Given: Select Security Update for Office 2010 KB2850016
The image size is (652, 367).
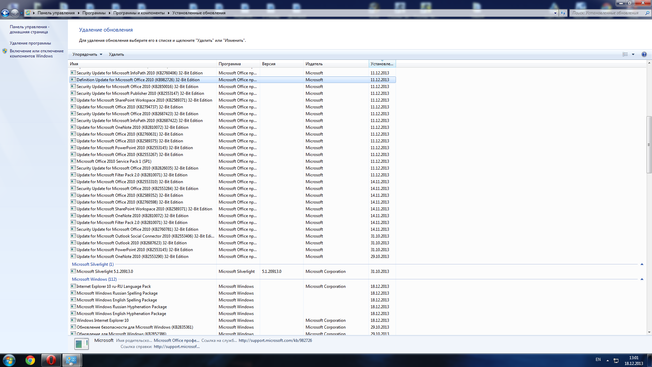Looking at the screenshot, I should pyautogui.click(x=232, y=87).
